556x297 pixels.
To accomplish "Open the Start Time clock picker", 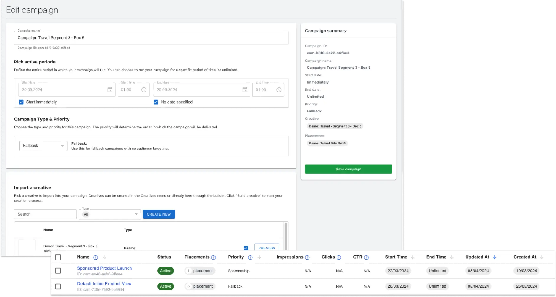I will click(144, 89).
